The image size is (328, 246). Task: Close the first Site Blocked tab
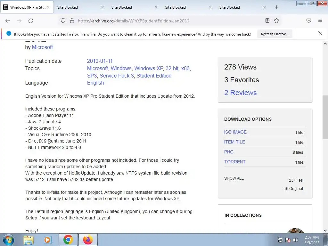(102, 7)
